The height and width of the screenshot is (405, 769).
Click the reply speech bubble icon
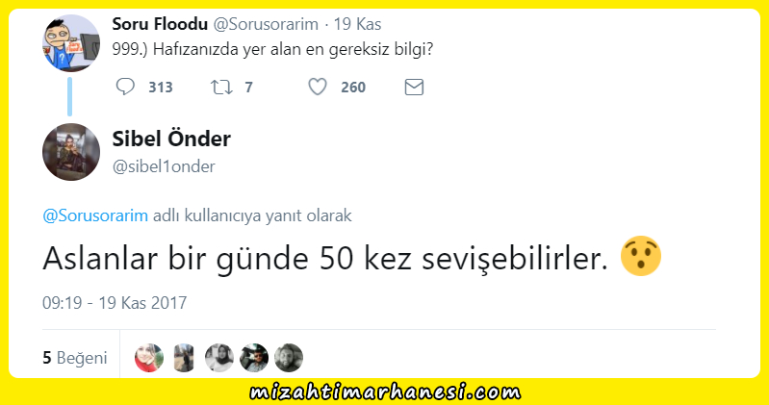pyautogui.click(x=125, y=87)
